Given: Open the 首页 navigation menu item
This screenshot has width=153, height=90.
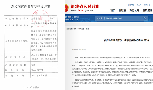Looking at the screenshot, I should (113, 10).
